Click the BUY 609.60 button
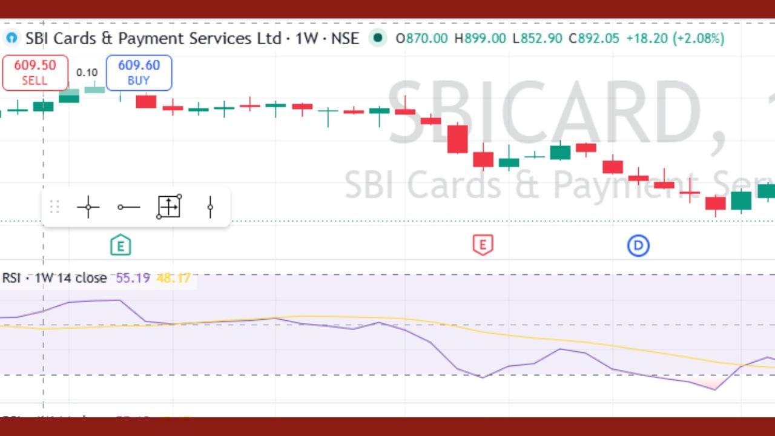 (139, 73)
